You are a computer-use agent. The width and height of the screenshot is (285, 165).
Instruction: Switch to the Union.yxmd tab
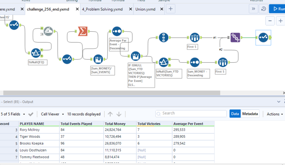(x=145, y=9)
